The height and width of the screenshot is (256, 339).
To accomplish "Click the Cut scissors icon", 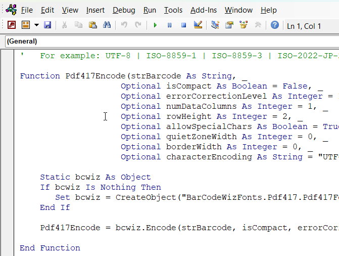I will pos(64,25).
